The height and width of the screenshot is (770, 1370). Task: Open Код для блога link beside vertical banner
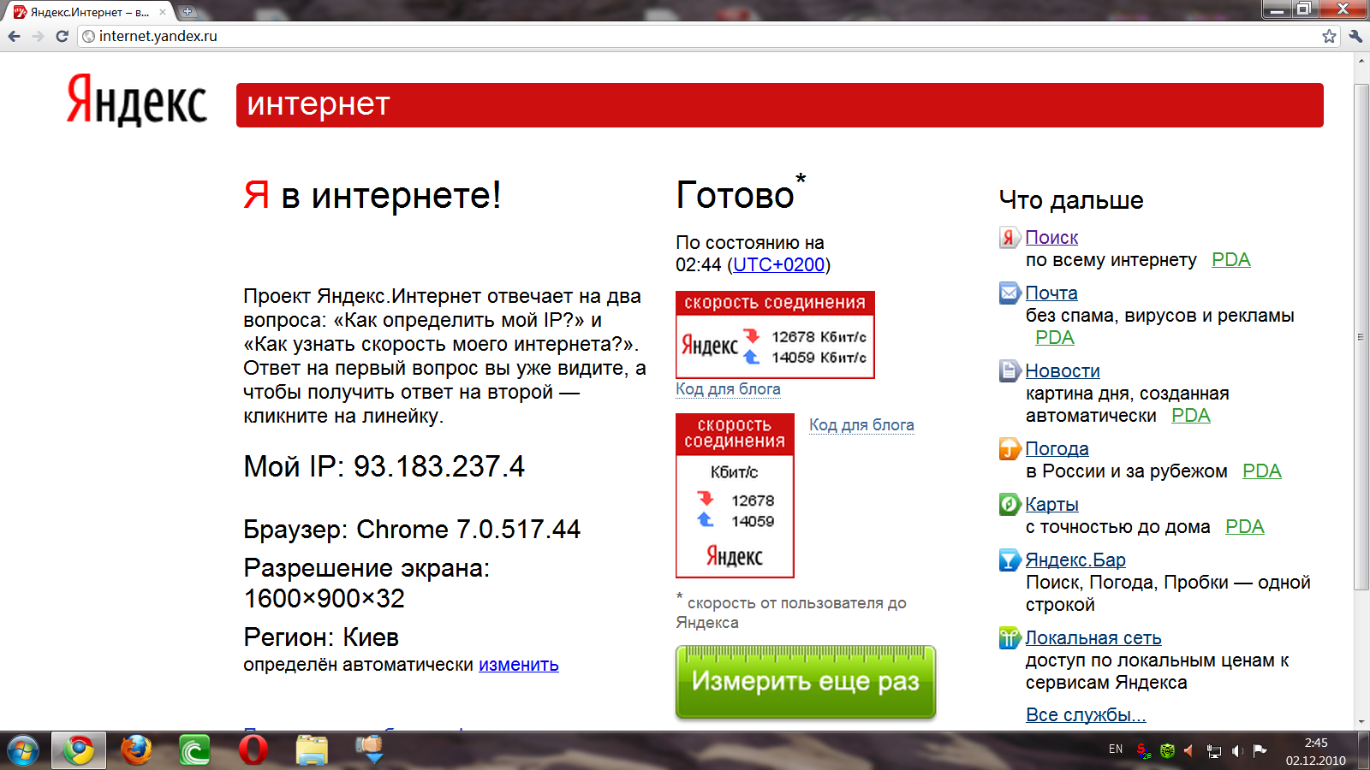tap(861, 425)
